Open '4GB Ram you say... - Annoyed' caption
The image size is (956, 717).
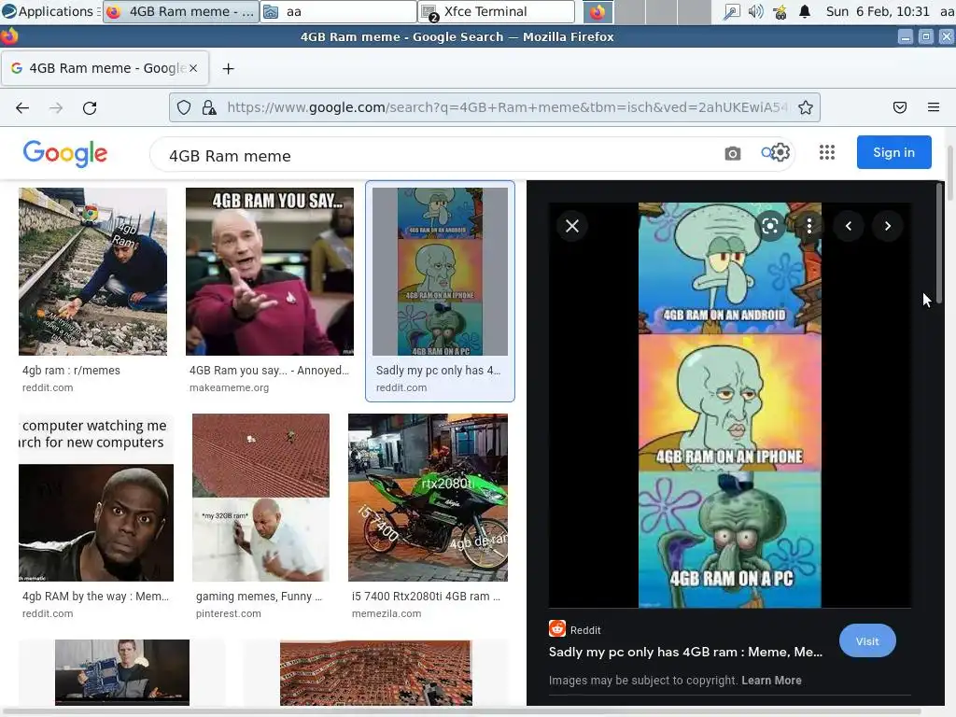pos(269,370)
